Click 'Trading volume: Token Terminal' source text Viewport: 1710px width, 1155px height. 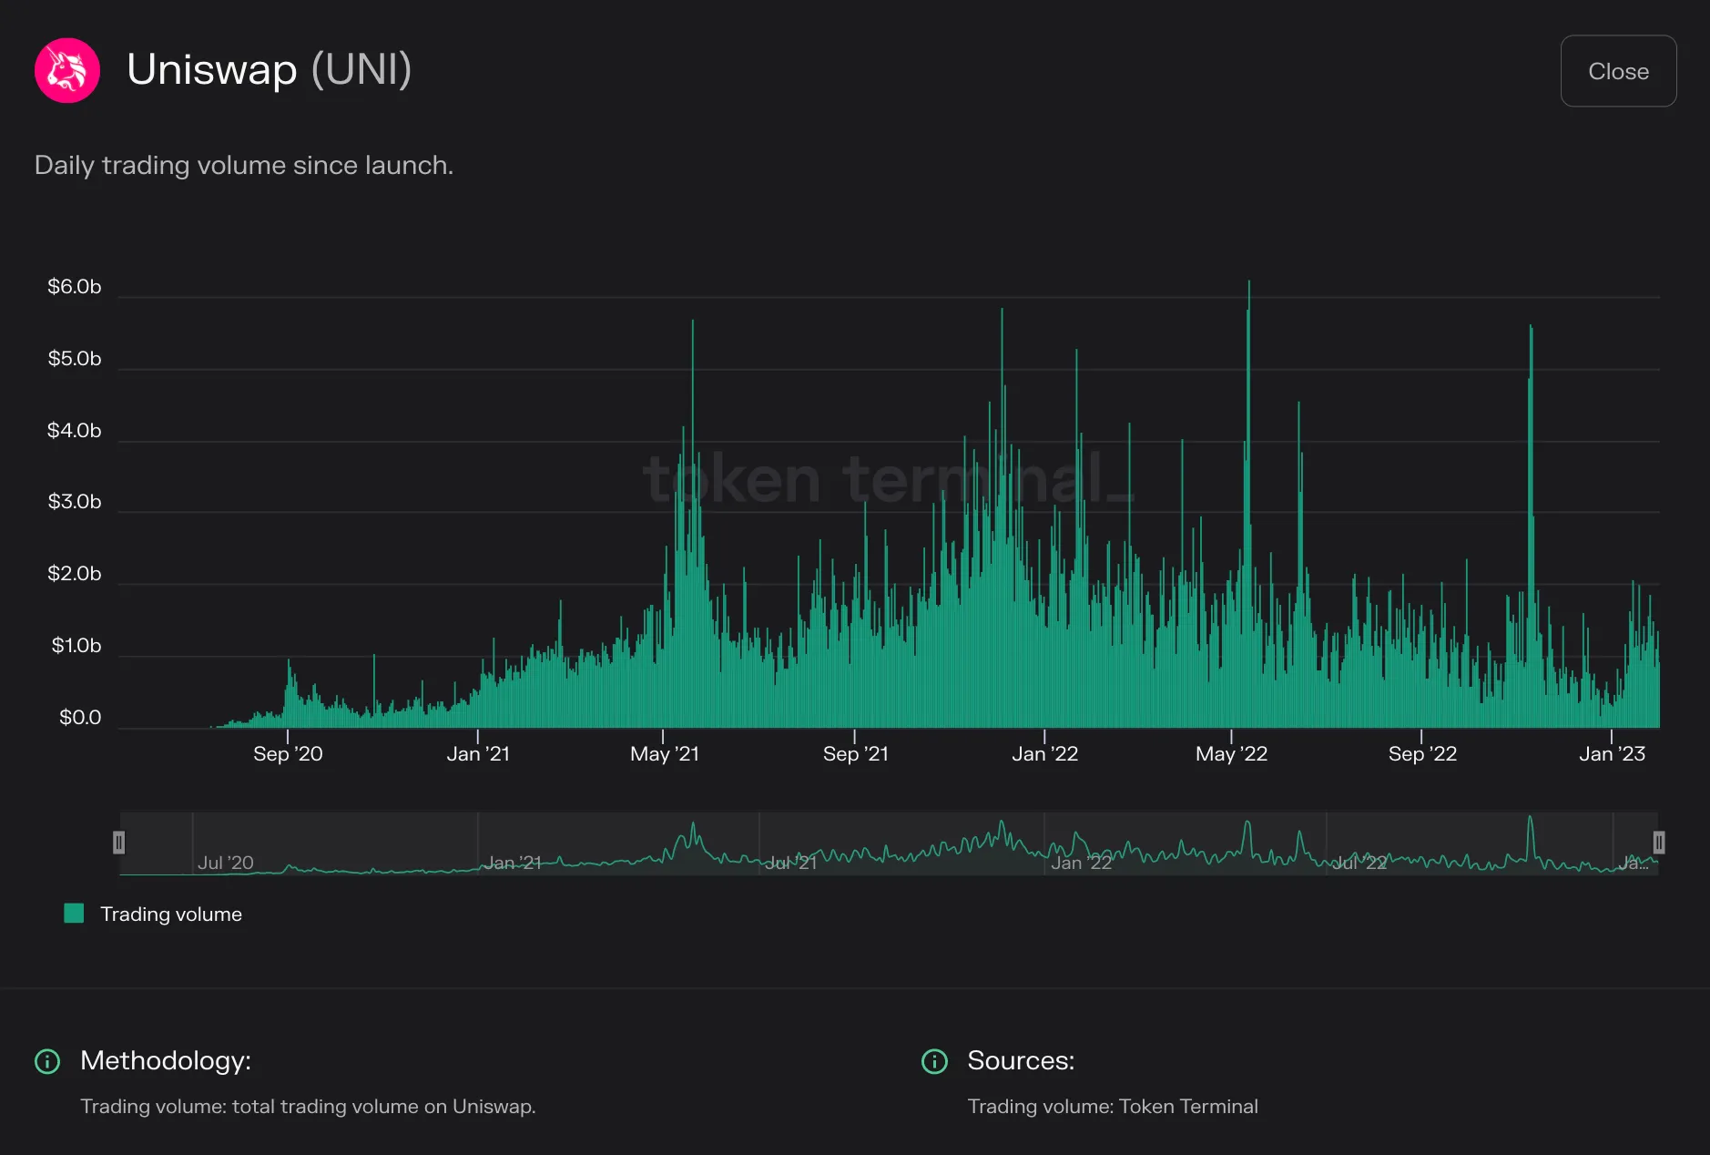point(1113,1107)
